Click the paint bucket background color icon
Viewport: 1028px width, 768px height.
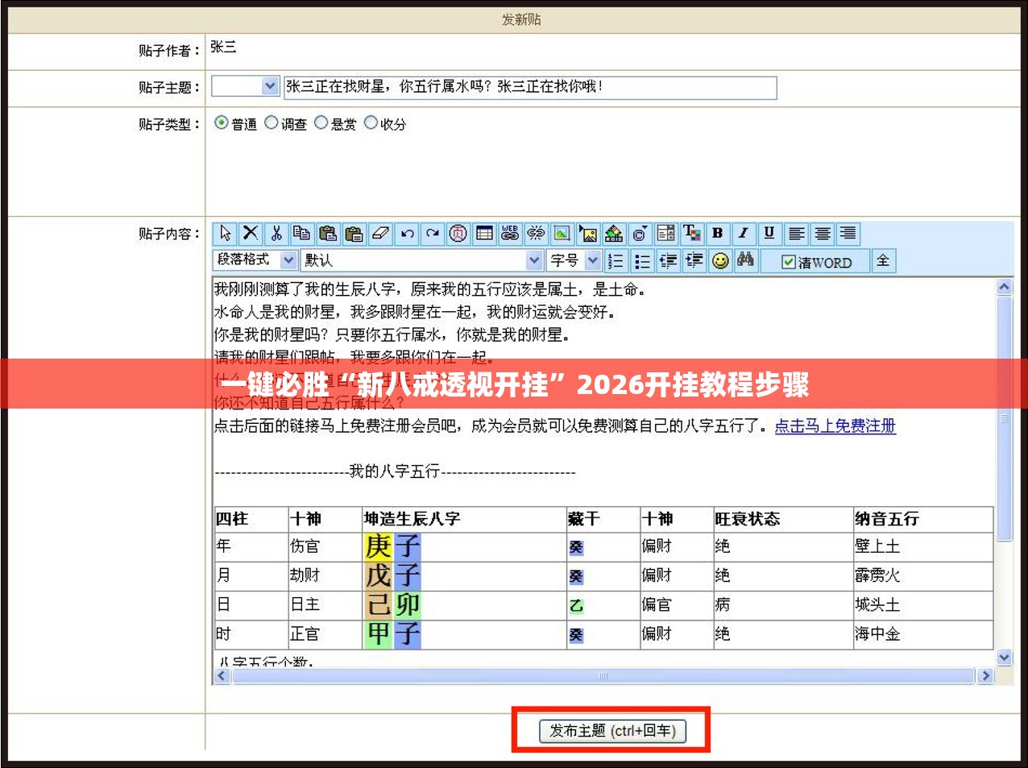coord(614,234)
